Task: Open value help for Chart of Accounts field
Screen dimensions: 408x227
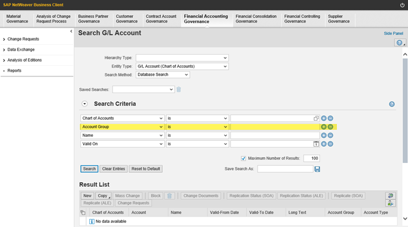Action: pyautogui.click(x=316, y=118)
